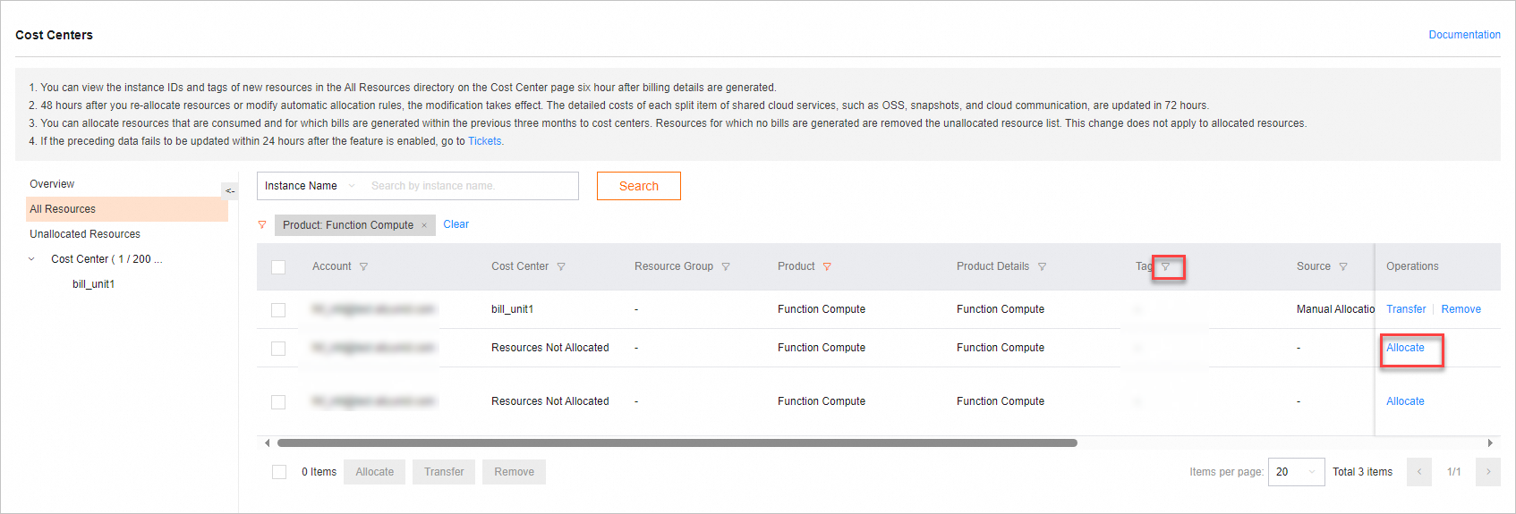Open the Source column filter icon
Screen dimensions: 1516x514
point(1343,266)
